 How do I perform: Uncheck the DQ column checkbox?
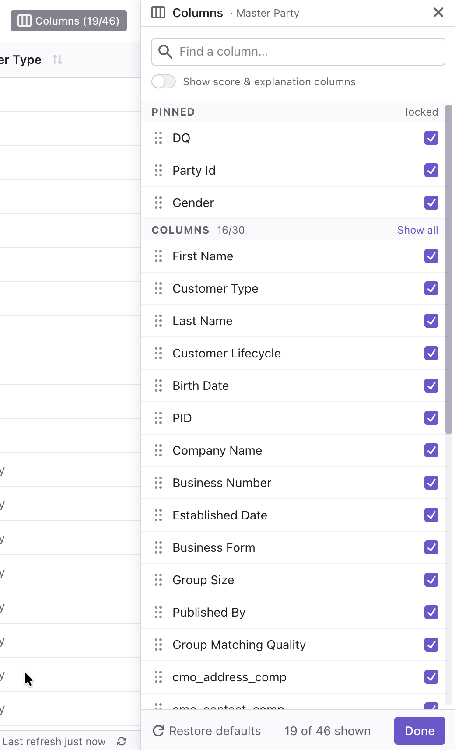(x=431, y=138)
